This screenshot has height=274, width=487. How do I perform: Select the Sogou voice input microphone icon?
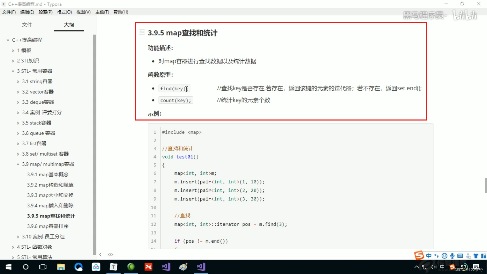[452, 256]
